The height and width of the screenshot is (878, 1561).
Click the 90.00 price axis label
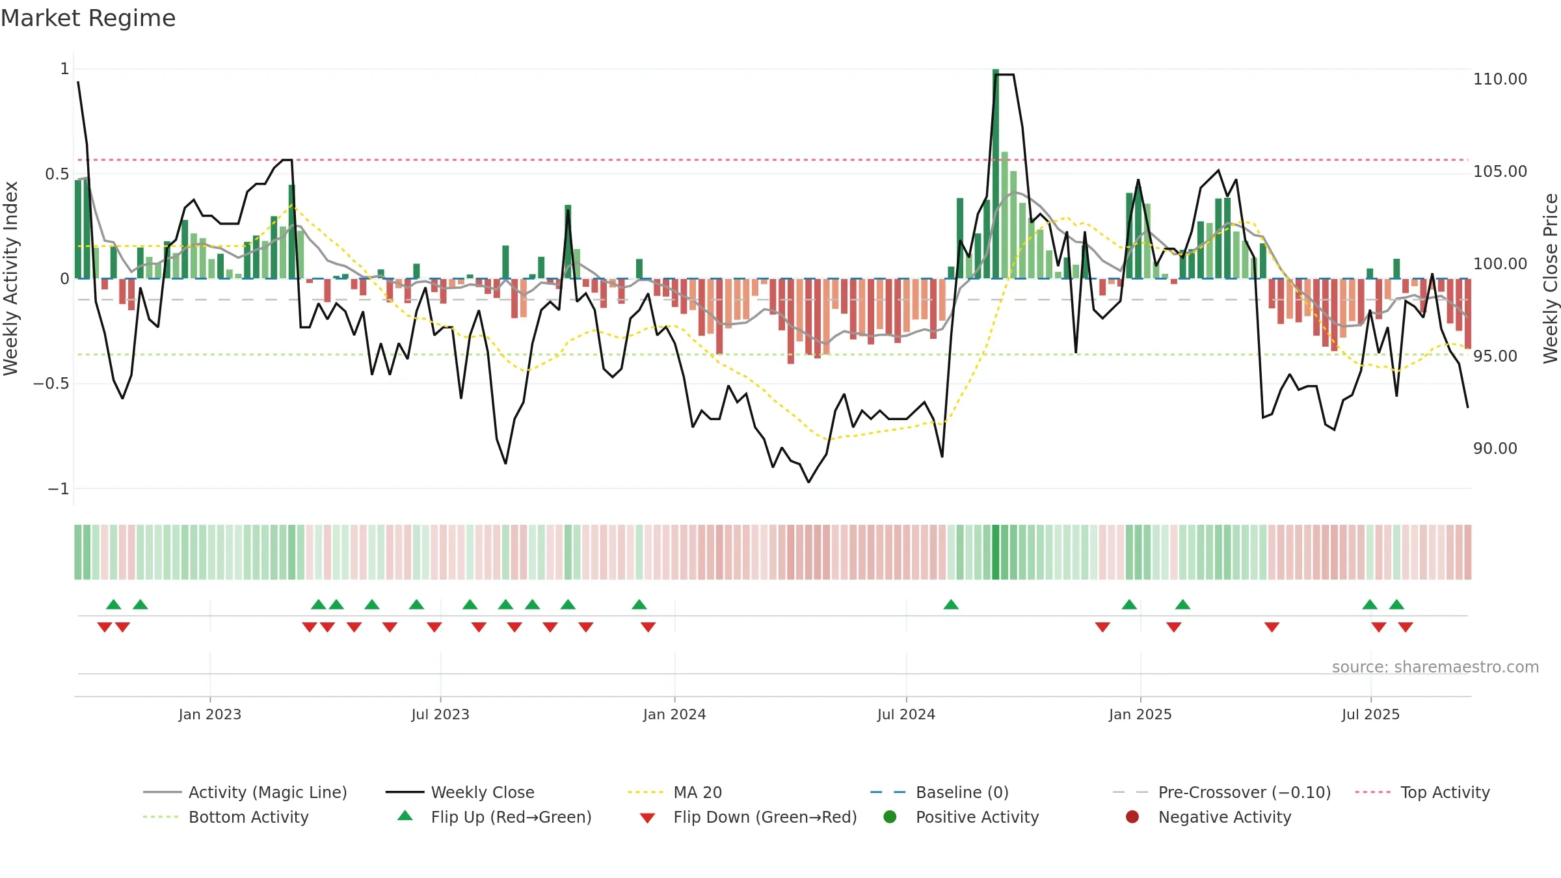coord(1495,449)
